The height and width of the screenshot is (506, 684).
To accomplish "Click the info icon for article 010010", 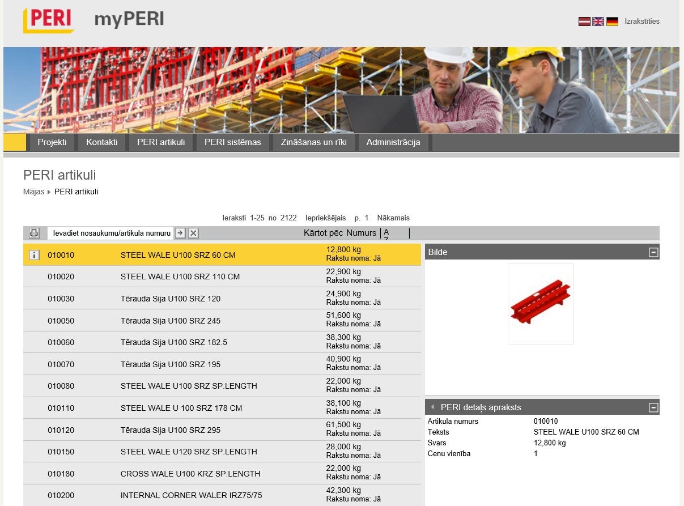I will tap(34, 255).
